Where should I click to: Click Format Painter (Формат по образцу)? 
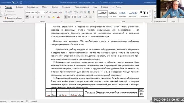point(13,18)
